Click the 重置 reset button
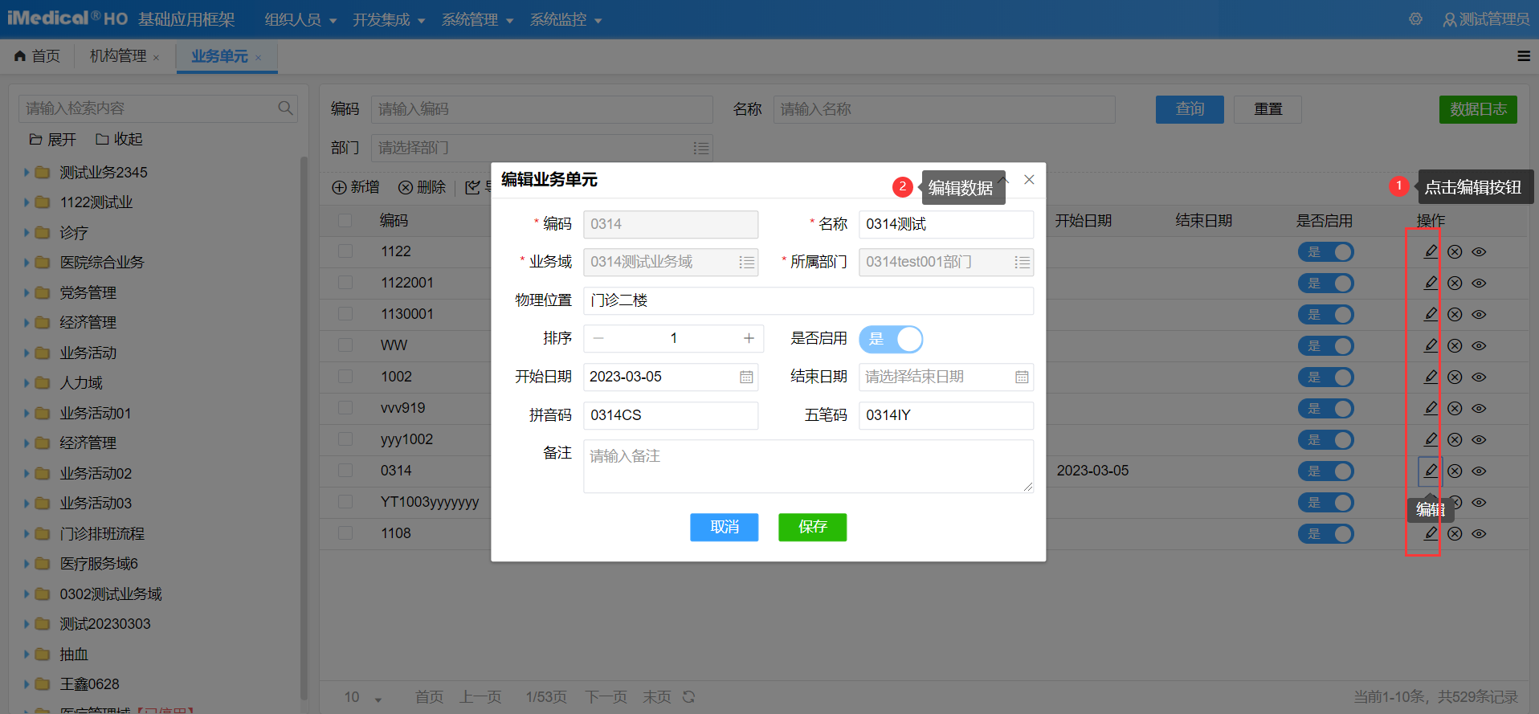Viewport: 1539px width, 714px height. coord(1268,109)
